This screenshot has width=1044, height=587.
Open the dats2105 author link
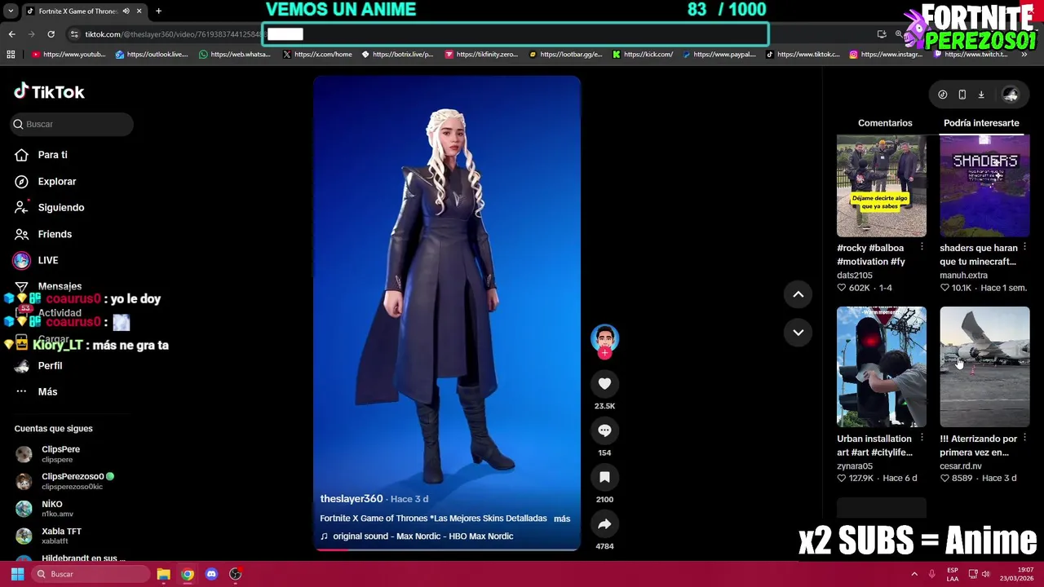pyautogui.click(x=855, y=276)
